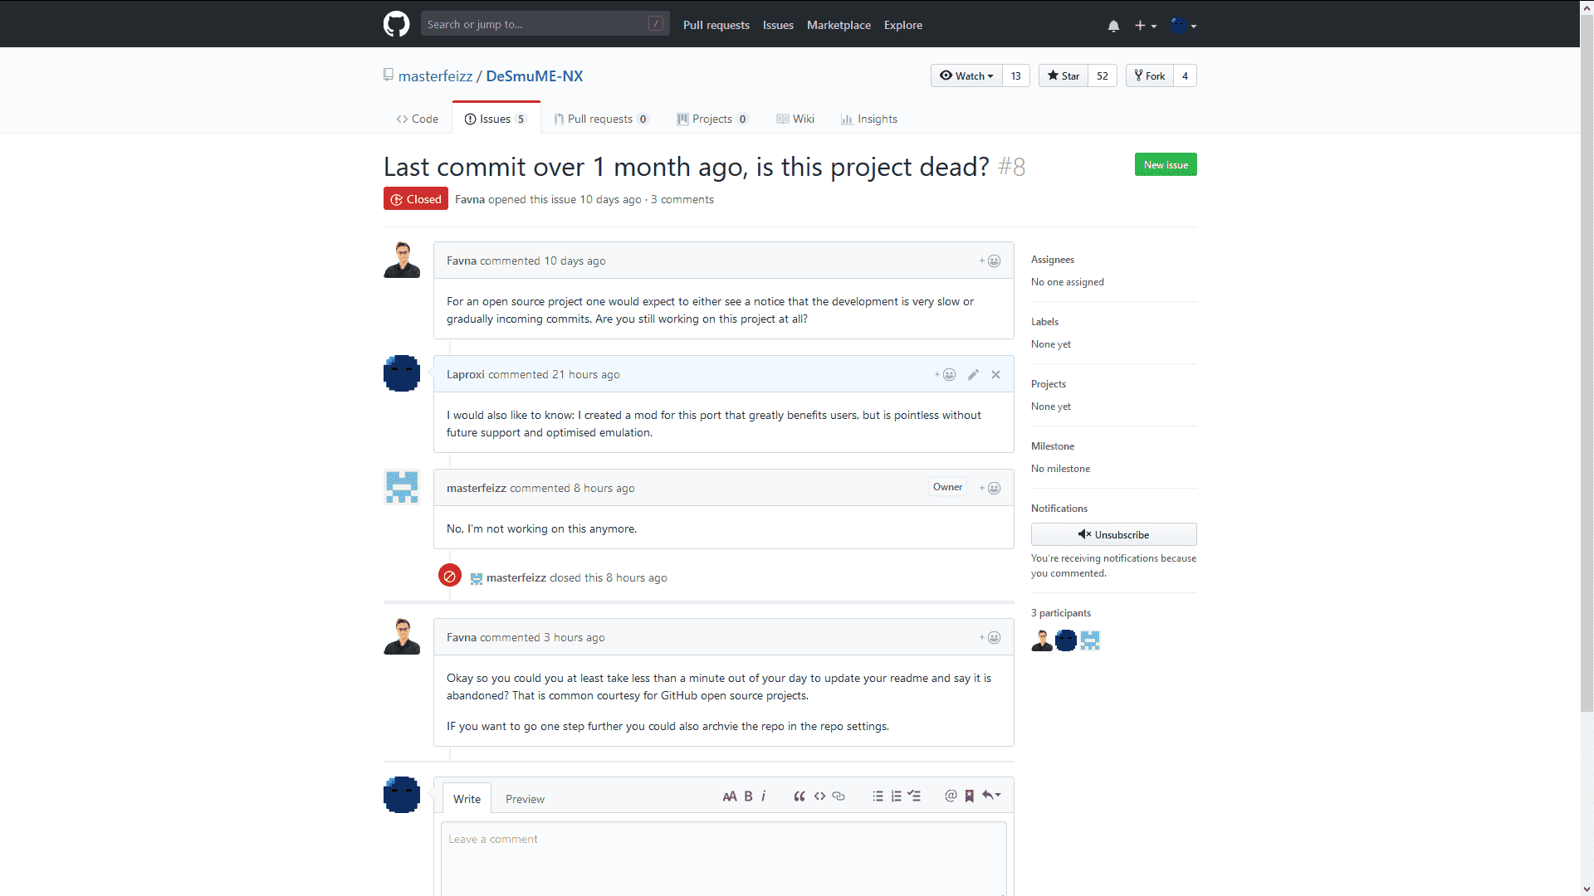Create a New issue
Image resolution: width=1594 pixels, height=896 pixels.
tap(1166, 164)
